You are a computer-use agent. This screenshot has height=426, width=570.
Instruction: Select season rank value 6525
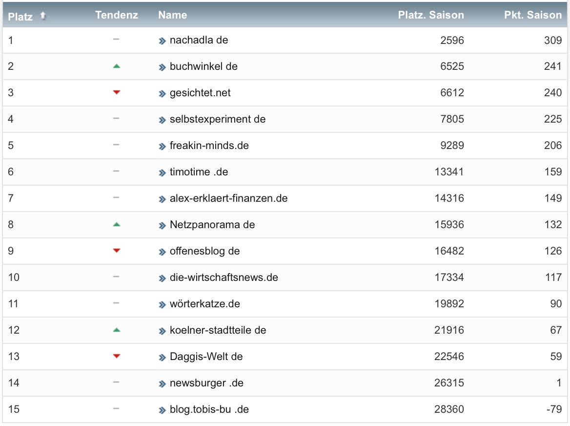click(452, 66)
